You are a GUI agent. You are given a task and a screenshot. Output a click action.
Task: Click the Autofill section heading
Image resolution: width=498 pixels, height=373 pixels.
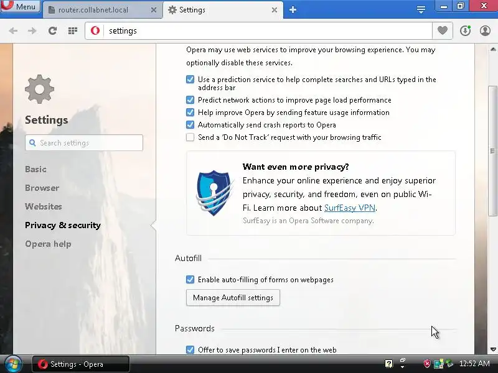click(x=188, y=258)
